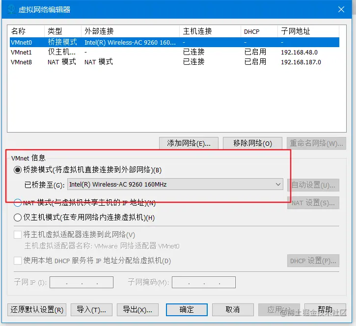This screenshot has height=326, width=356.
Task: Click the 添加网络(E)... button
Action: [x=189, y=143]
